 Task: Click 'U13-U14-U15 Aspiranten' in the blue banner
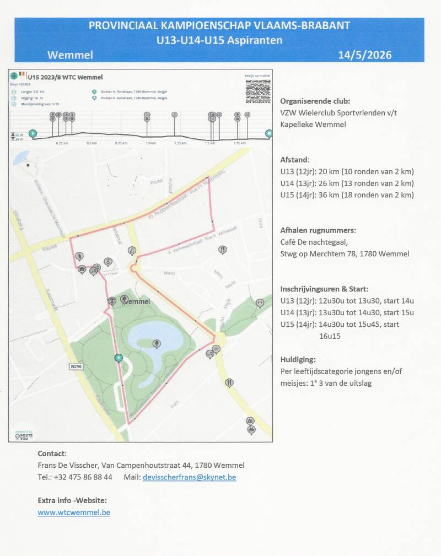tap(219, 40)
